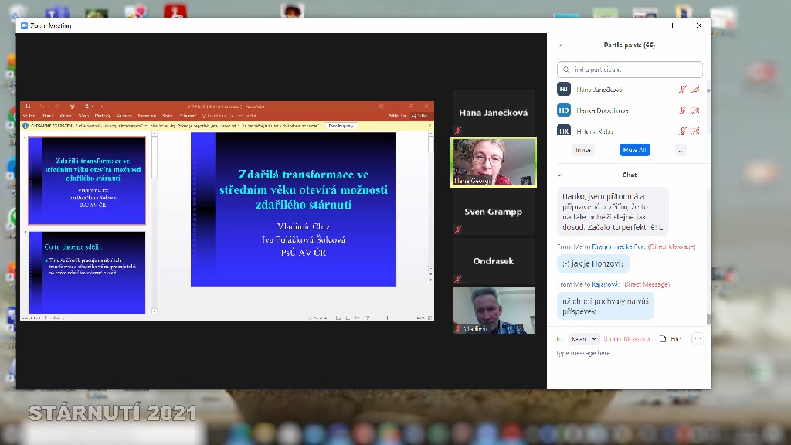Image resolution: width=791 pixels, height=445 pixels.
Task: Open participants more options button
Action: [681, 150]
